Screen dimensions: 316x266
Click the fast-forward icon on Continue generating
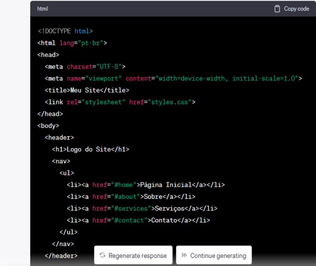(184, 255)
